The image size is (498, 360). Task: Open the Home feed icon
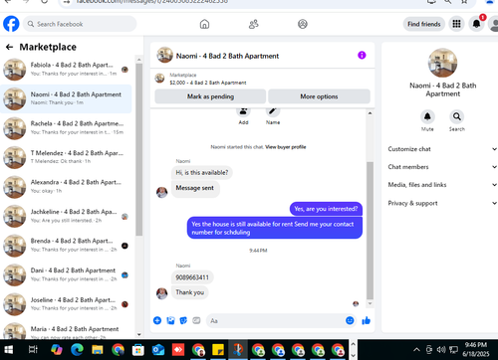(204, 24)
